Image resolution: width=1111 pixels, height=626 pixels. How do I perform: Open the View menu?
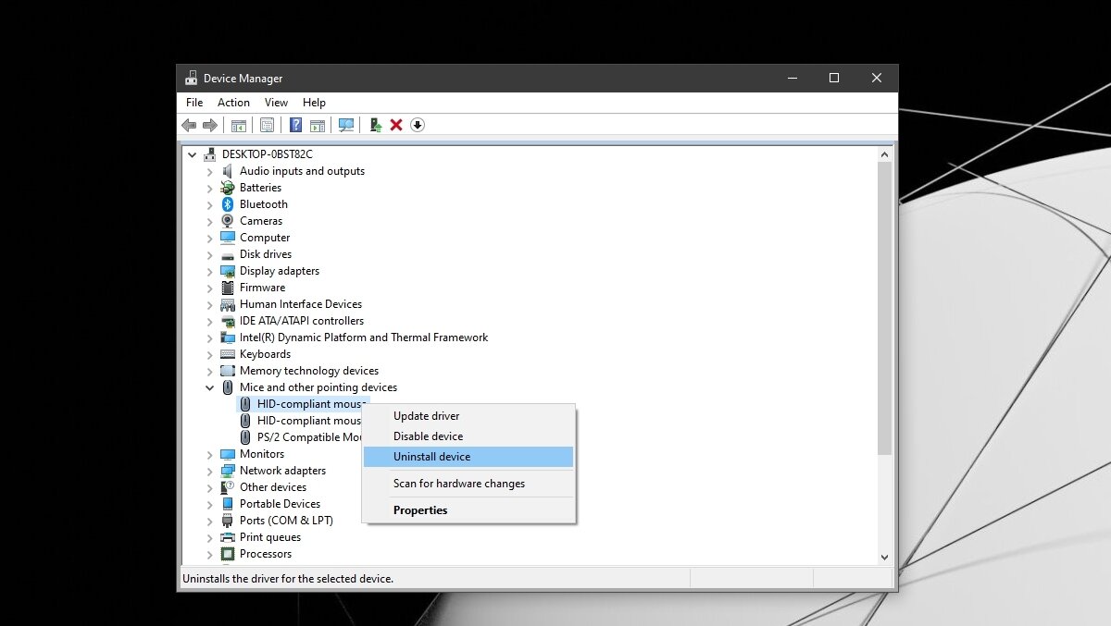coord(275,103)
